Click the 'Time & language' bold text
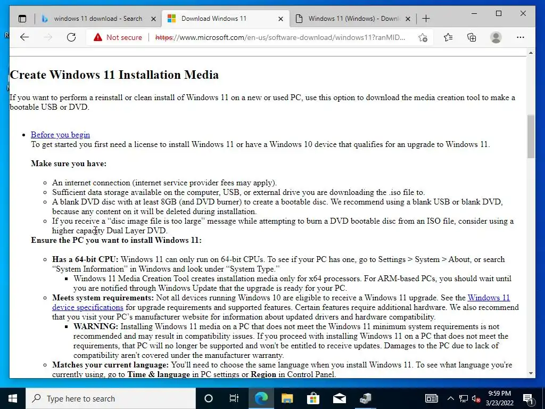 pos(159,374)
